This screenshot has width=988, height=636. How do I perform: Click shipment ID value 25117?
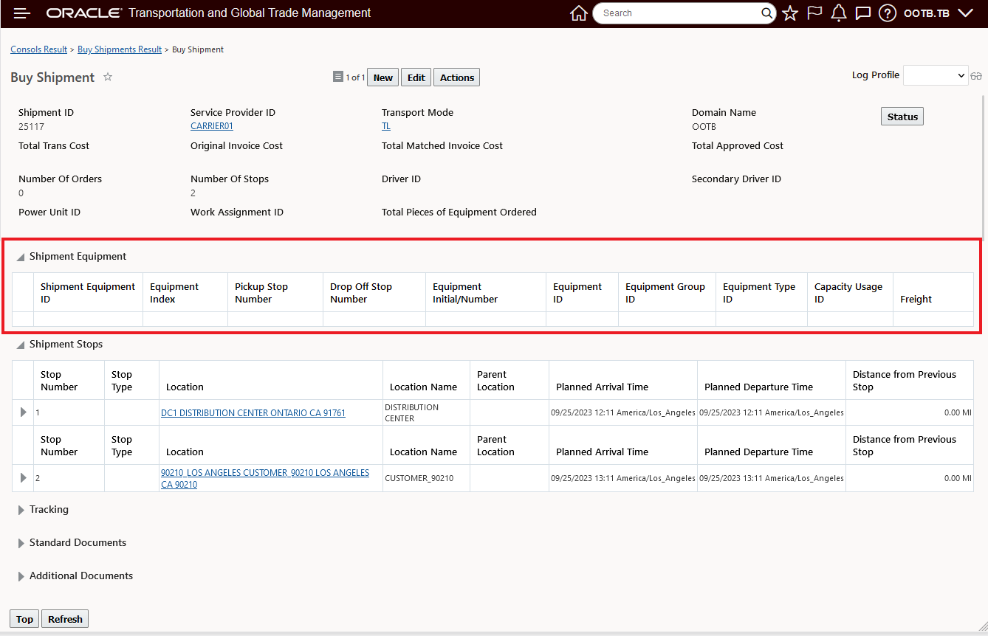pos(31,126)
